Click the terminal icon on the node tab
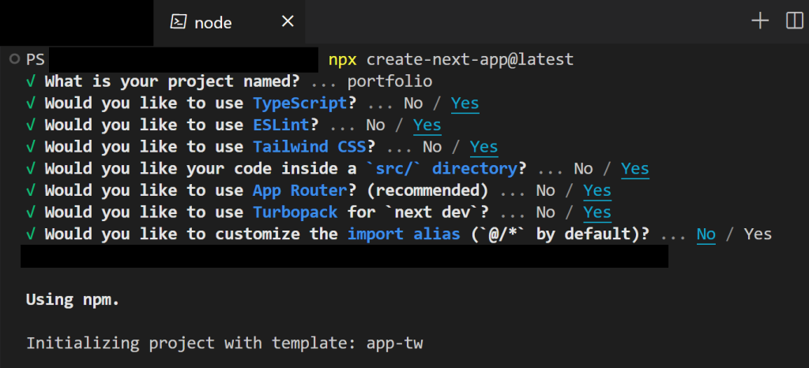 coord(178,22)
